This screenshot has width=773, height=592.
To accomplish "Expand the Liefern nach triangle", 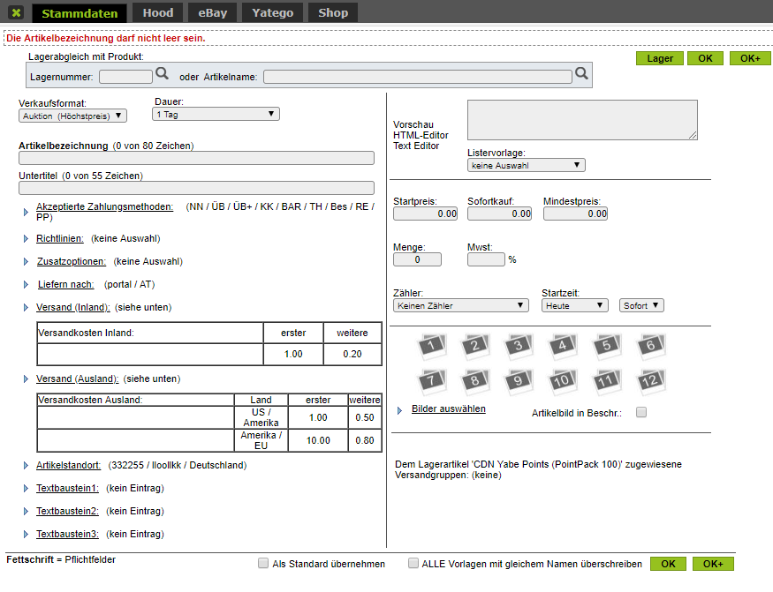I will pos(27,285).
